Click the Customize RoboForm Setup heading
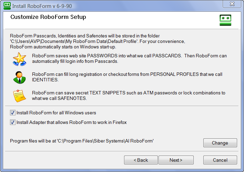This screenshot has height=172, width=244. (48, 17)
